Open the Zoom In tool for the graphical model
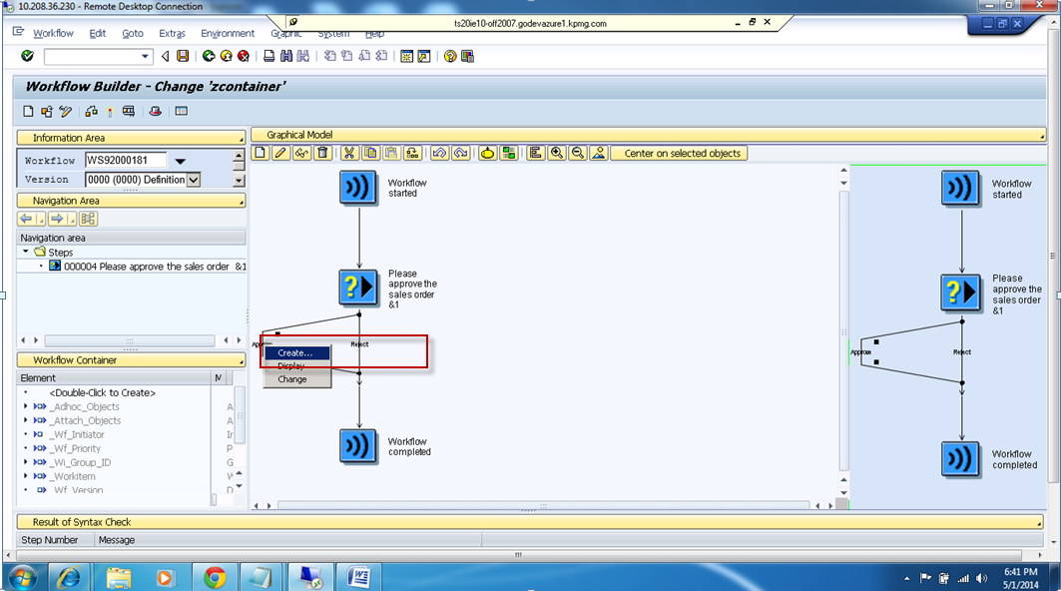1061x591 pixels. 557,152
